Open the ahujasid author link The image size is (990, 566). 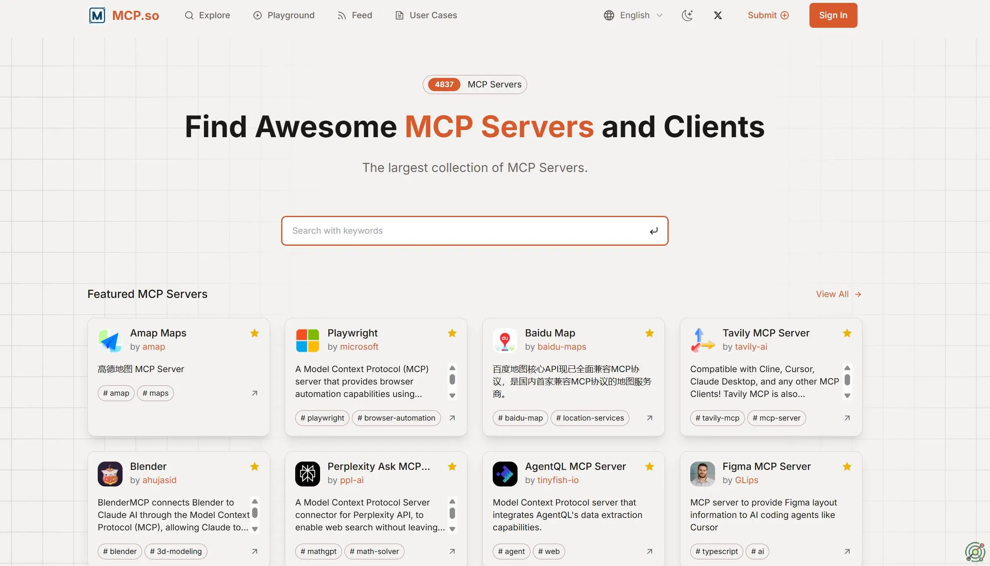[159, 480]
